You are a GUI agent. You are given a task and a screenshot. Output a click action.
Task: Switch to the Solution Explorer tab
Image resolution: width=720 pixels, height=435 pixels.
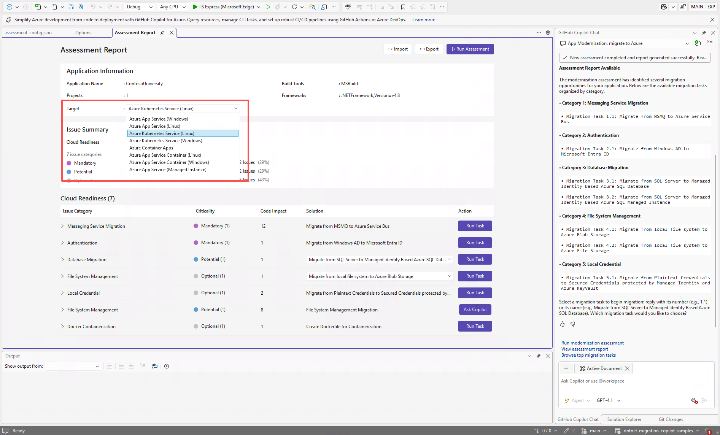(x=624, y=419)
